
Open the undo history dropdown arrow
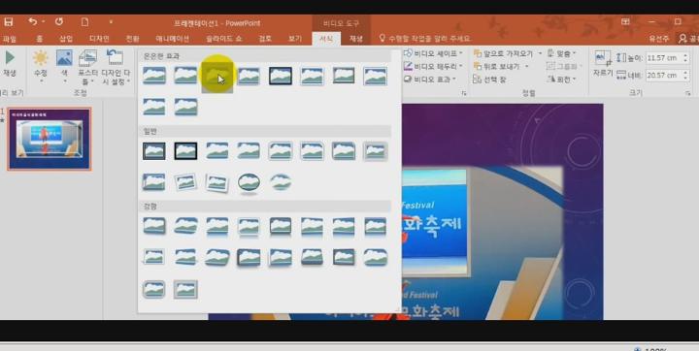point(44,21)
